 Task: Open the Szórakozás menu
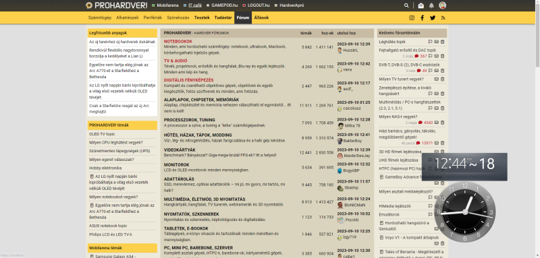click(178, 18)
